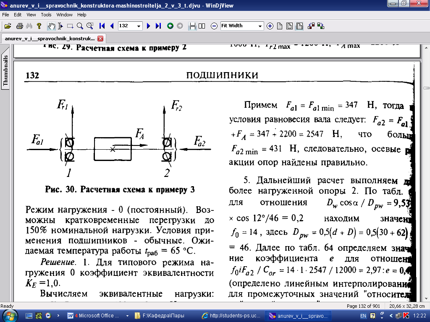Open the Edit menu

18,15
